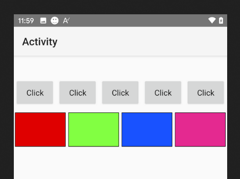Click the fourth Click button from left
The image size is (240, 179).
[163, 93]
